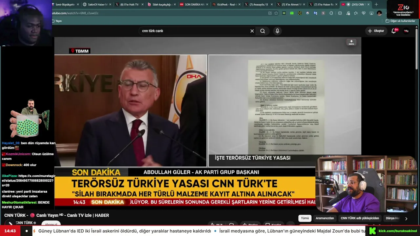420x236 pixels.
Task: Toggle the split screen view icon
Action: (340, 13)
